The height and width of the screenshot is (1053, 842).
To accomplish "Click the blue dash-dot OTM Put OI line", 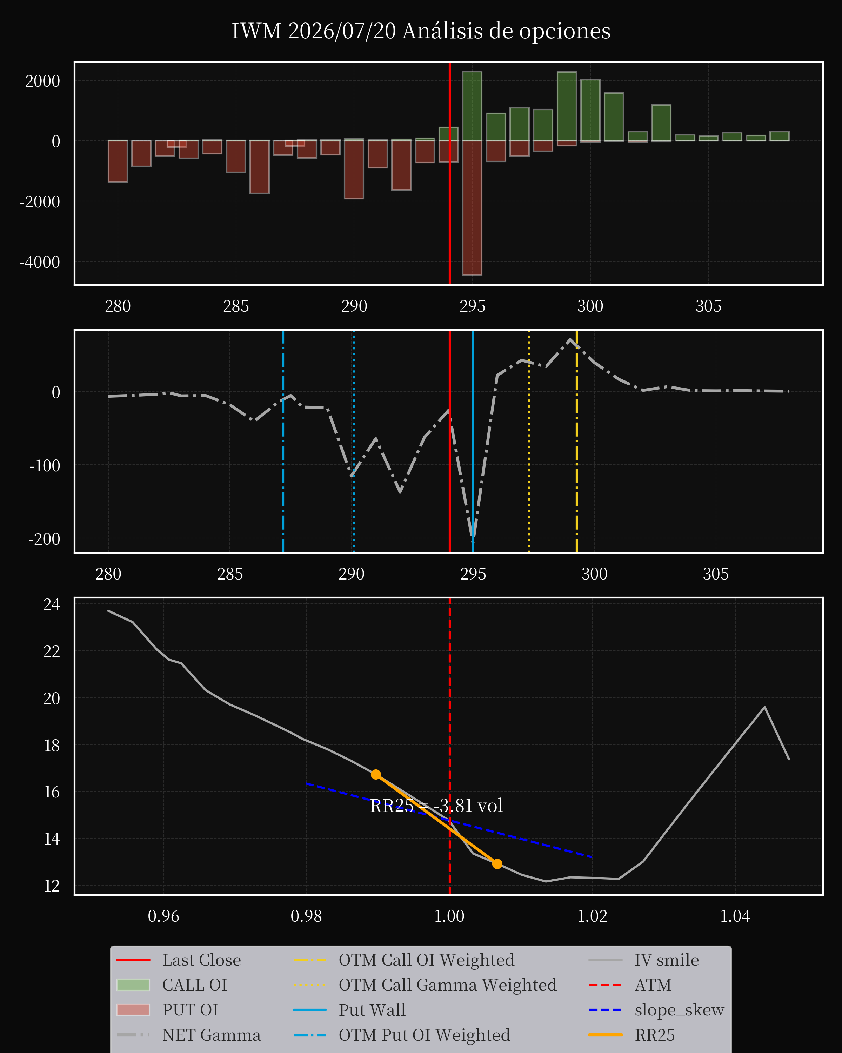I will tap(283, 442).
